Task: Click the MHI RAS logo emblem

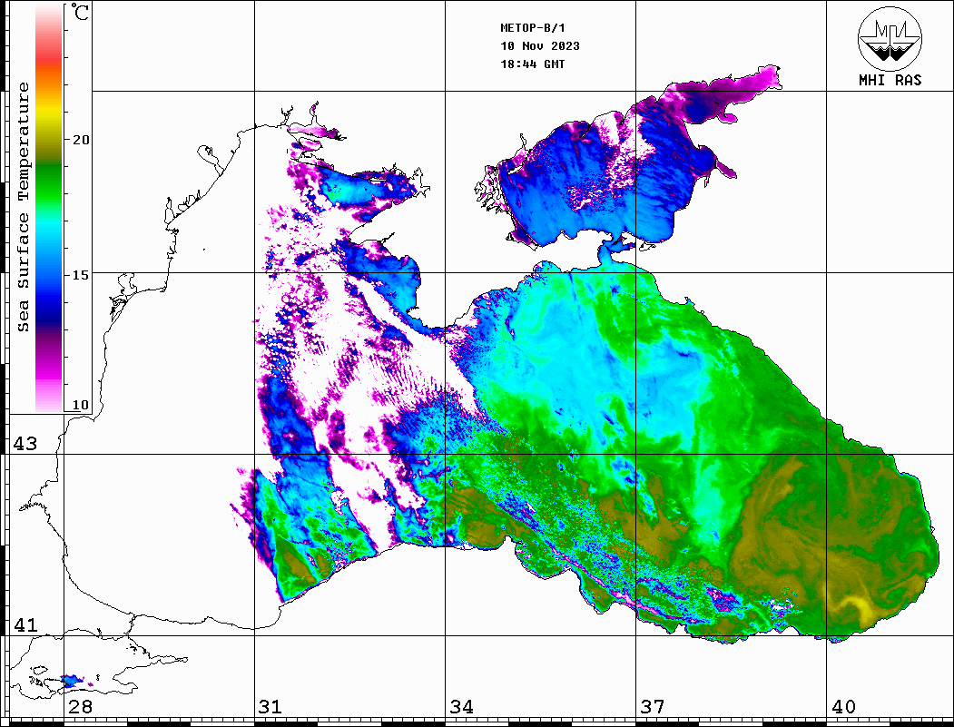Action: [890, 39]
